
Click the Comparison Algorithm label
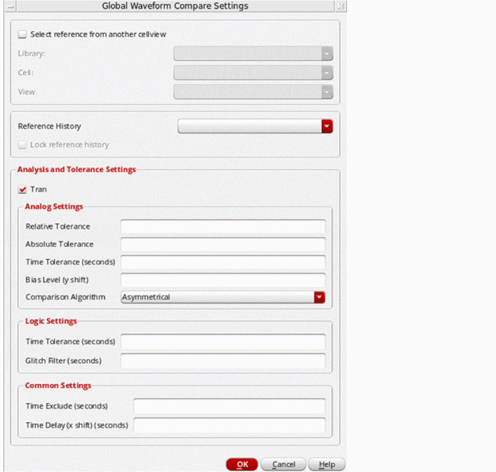66,297
